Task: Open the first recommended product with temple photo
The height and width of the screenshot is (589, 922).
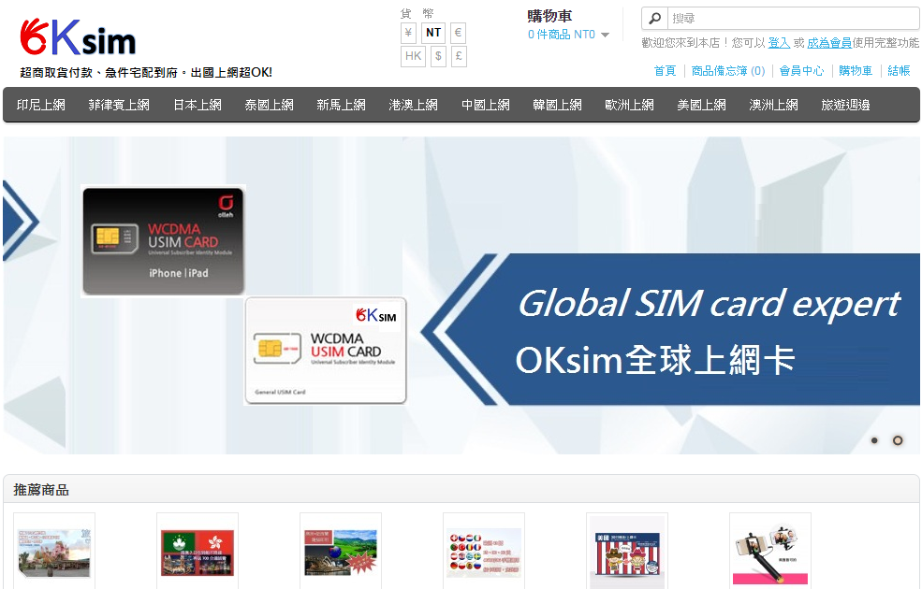Action: point(54,553)
